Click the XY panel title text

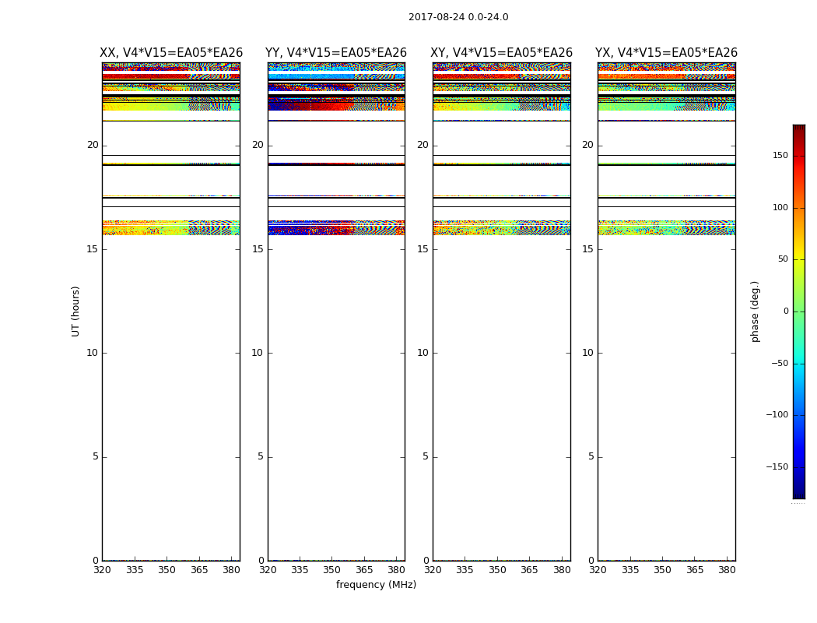point(502,53)
